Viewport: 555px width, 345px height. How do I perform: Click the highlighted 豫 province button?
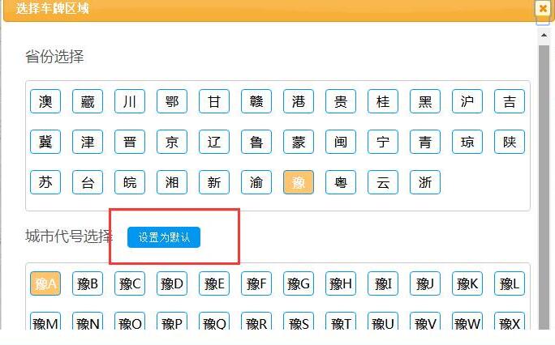pos(299,182)
